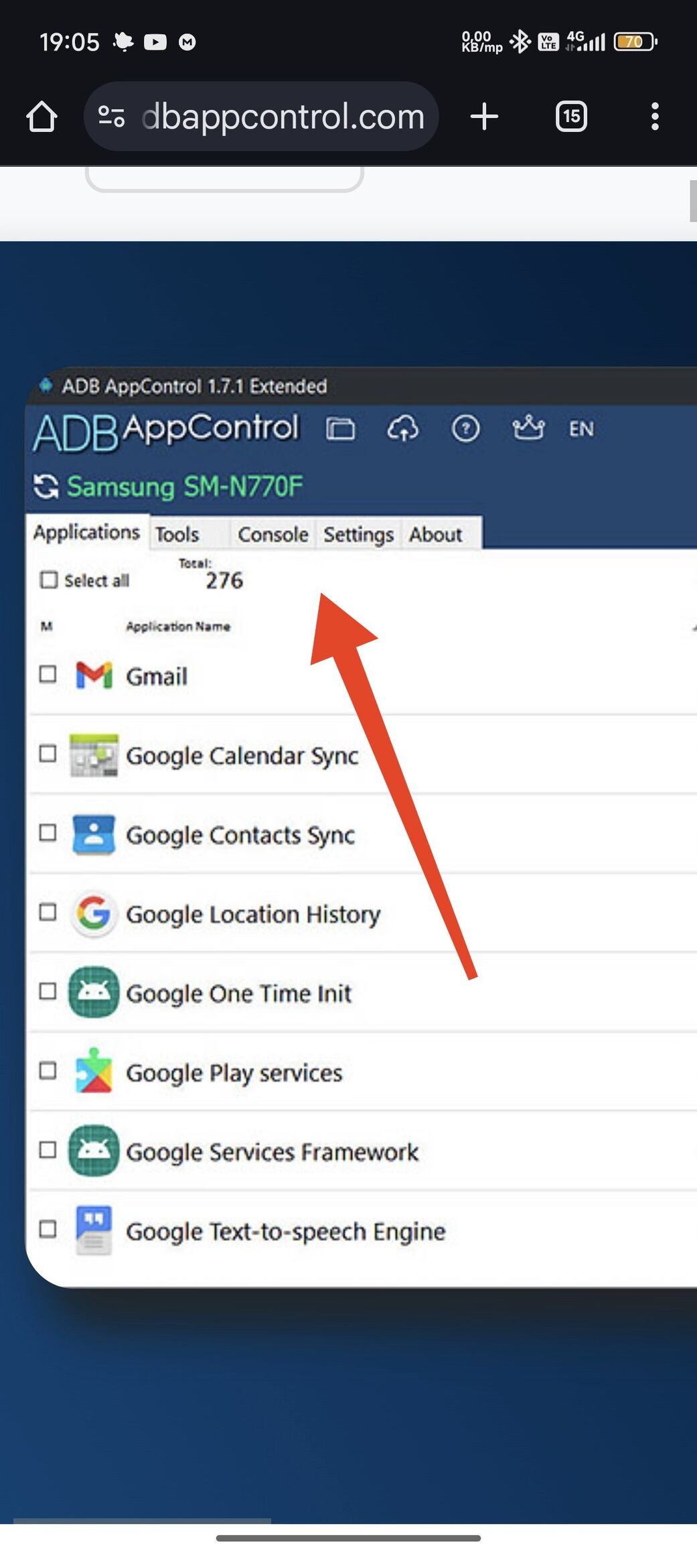Tap the Bluetooth status icon
Image resolution: width=697 pixels, height=1552 pixels.
(x=520, y=42)
